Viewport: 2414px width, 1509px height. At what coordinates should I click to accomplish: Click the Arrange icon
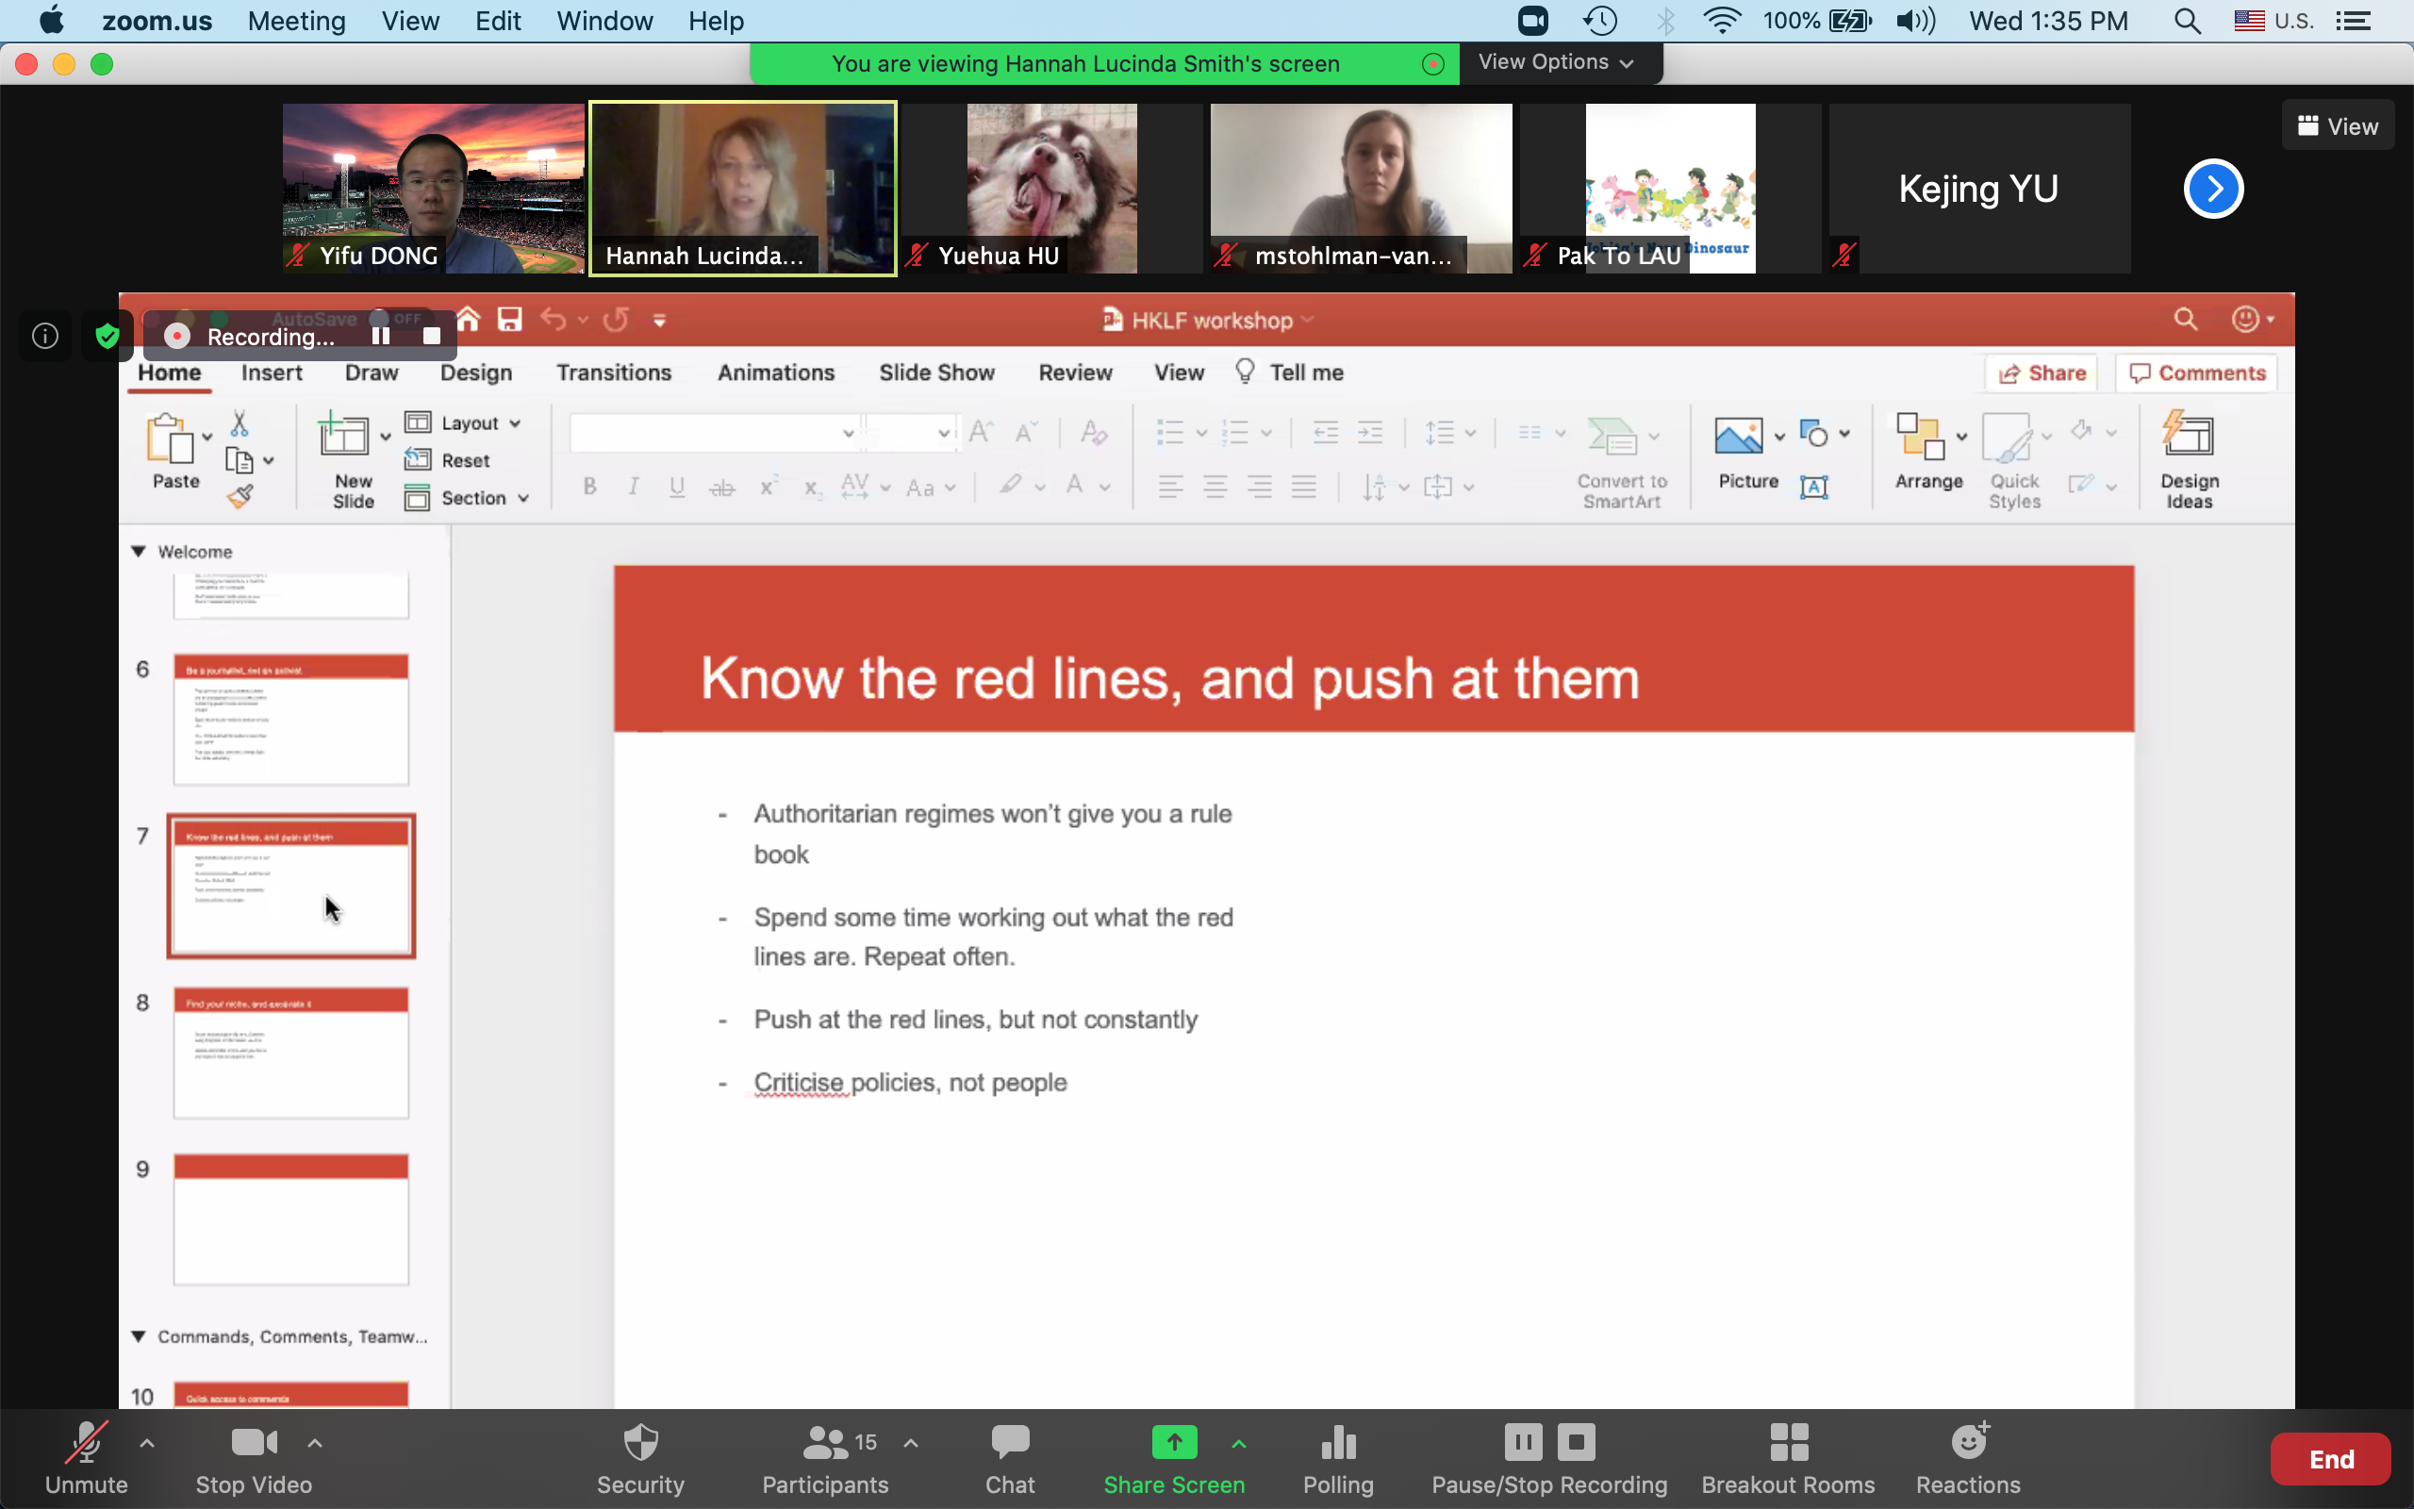point(1920,437)
